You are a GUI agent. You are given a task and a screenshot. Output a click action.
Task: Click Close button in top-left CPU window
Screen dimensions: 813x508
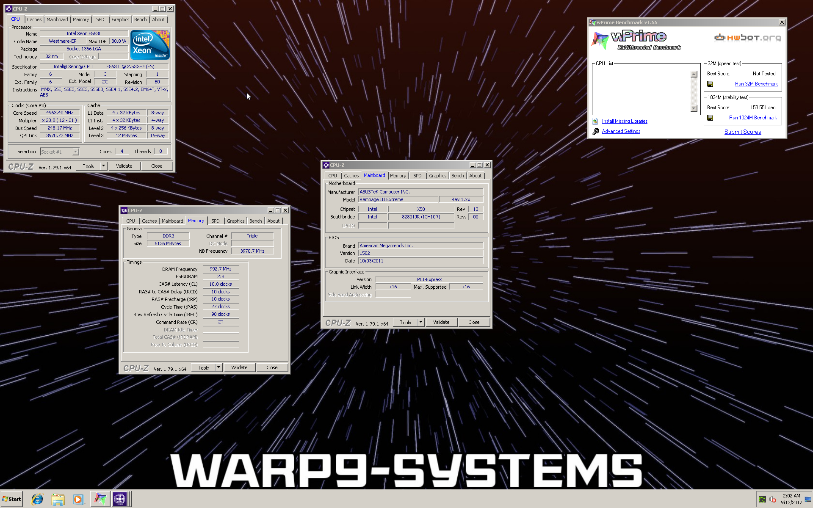157,166
